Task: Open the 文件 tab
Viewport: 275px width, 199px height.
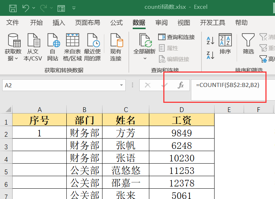Action: [13, 22]
